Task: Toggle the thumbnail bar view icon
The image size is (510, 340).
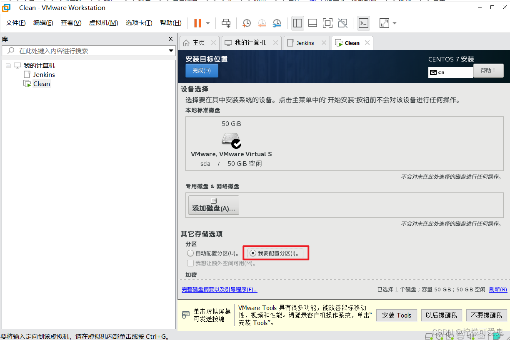Action: tap(312, 23)
